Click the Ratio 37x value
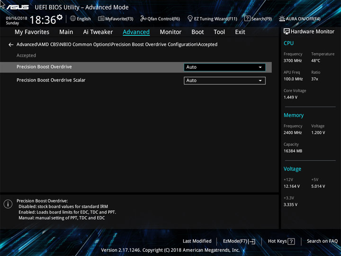The height and width of the screenshot is (256, 341). click(x=314, y=79)
